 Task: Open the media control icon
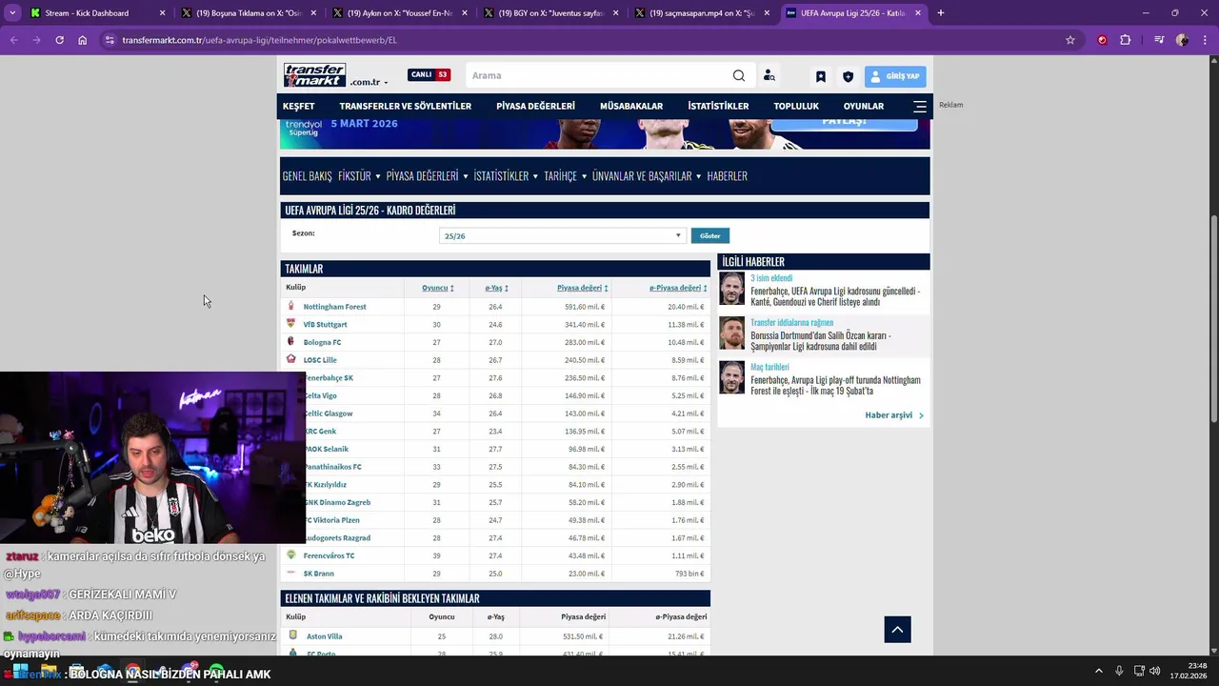coord(1159,40)
